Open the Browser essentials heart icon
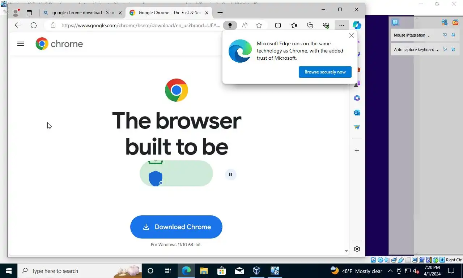This screenshot has width=463, height=278. point(326,25)
